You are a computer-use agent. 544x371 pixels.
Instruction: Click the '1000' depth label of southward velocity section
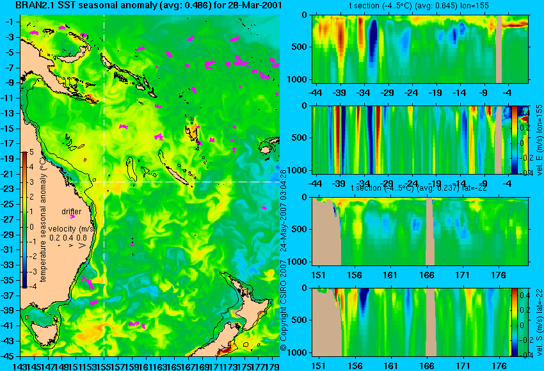click(298, 352)
